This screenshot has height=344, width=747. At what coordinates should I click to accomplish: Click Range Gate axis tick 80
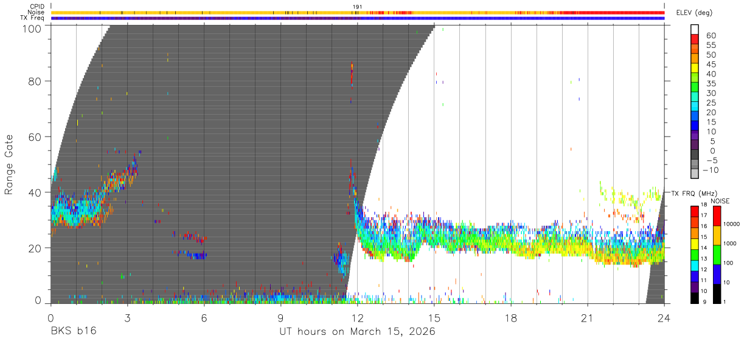35,81
